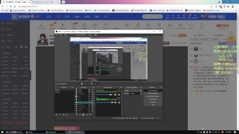The image size is (239, 134).
Task: Open the OBS View menu
Action: click(66, 35)
